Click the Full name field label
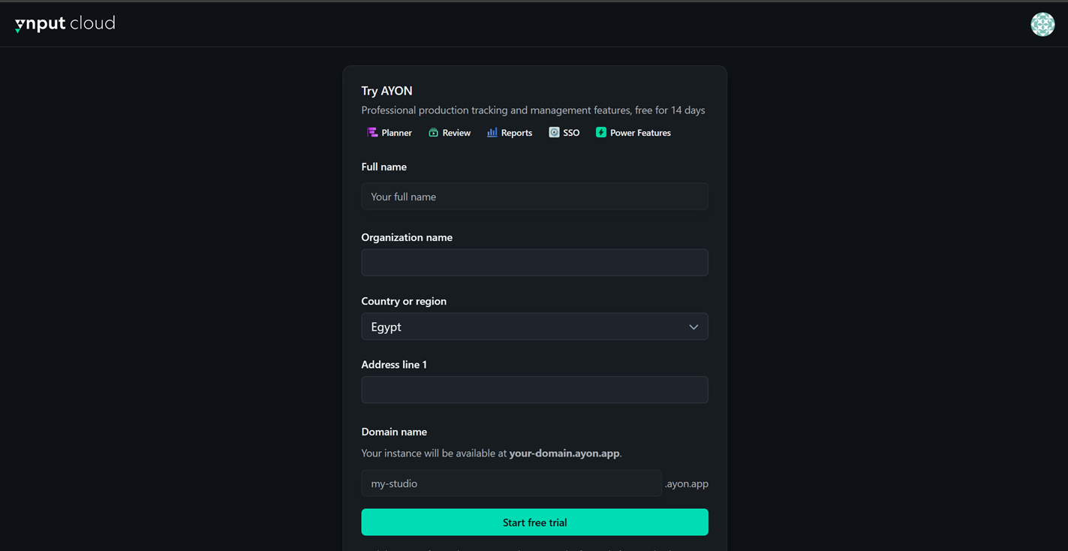Screen dimensions: 1068x551 [384, 167]
